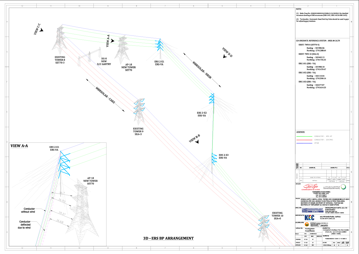The width and height of the screenshot is (359, 254).
Task: Click the MBRSOLAR - HRSR span label
Action: (202, 70)
